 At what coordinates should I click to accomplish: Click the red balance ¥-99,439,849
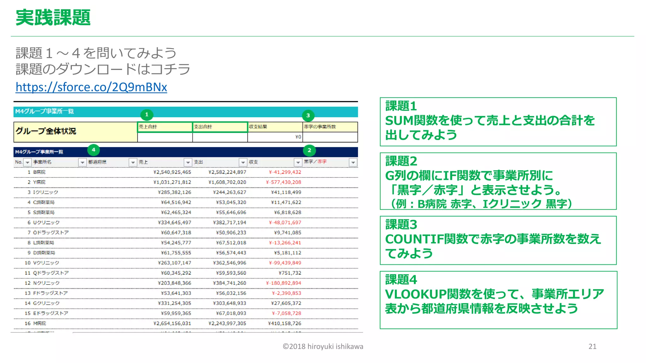pyautogui.click(x=285, y=263)
